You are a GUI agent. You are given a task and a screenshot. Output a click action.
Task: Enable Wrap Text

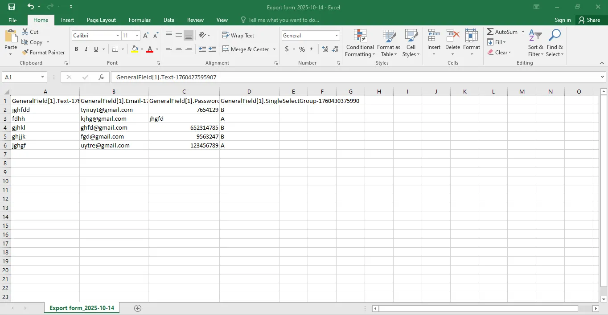[238, 36]
